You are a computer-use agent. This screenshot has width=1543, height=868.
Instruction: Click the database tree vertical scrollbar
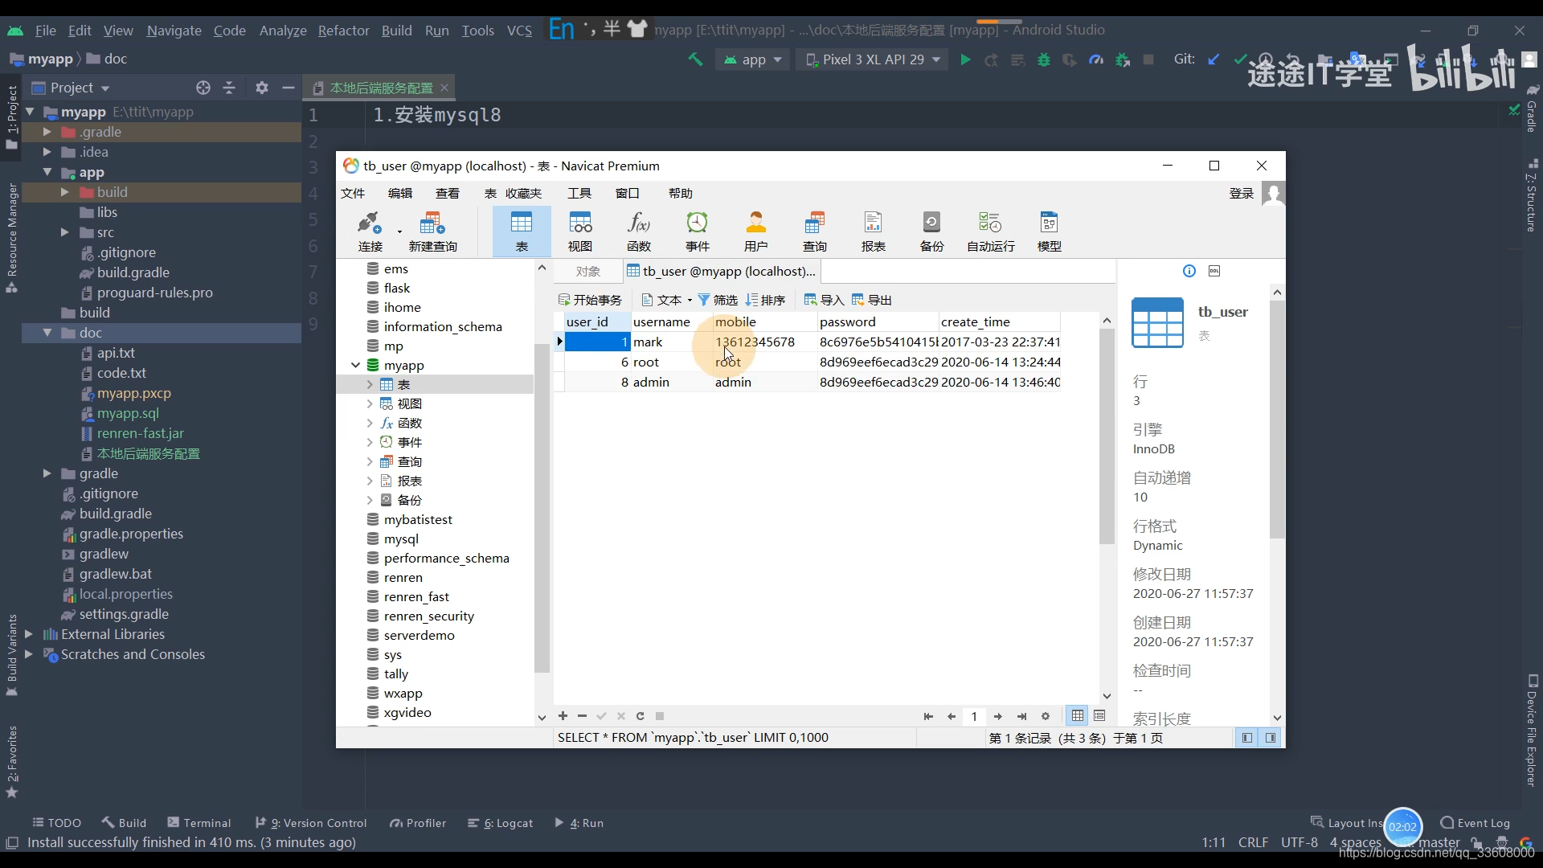click(542, 506)
